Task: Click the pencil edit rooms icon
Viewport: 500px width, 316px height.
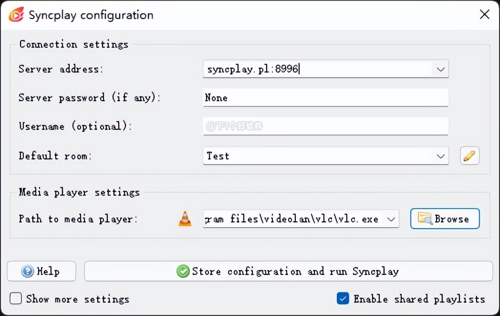Action: coord(469,156)
